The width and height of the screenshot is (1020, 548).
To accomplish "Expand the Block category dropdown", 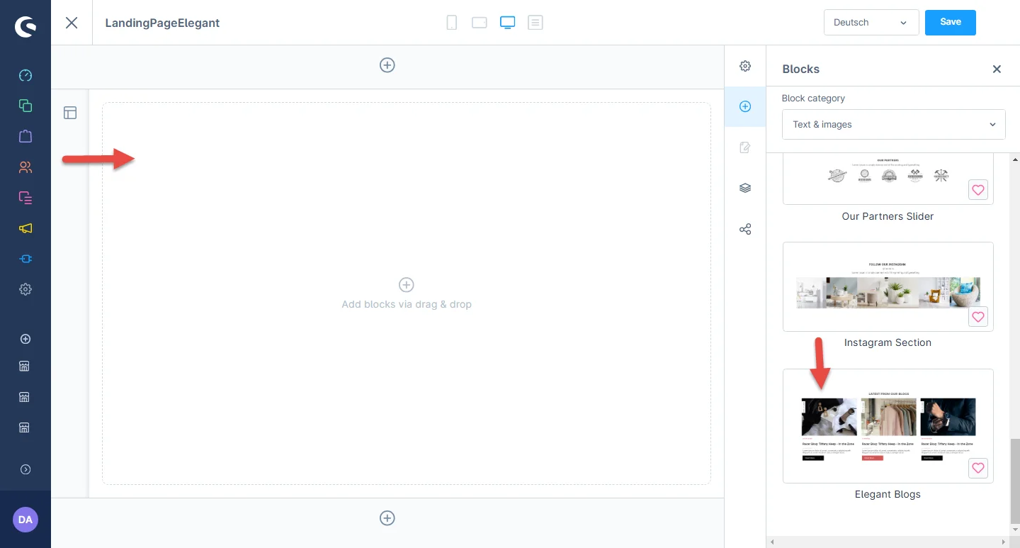I will [x=893, y=125].
